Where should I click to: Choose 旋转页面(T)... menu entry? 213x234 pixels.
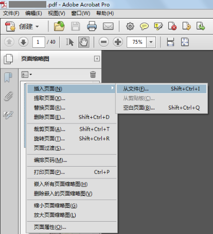72,138
